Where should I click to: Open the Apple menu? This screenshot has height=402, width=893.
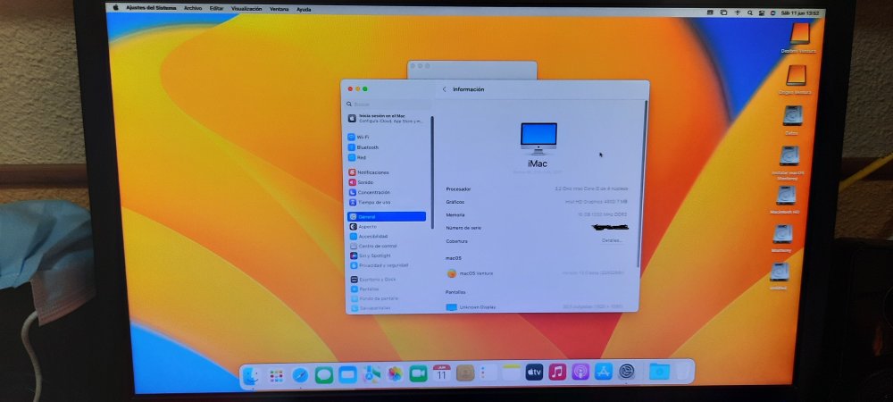pyautogui.click(x=115, y=8)
